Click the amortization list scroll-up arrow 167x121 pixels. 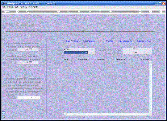(151, 62)
